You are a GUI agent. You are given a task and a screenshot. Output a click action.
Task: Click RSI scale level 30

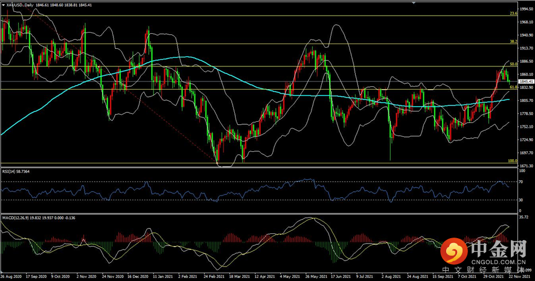tap(521, 200)
